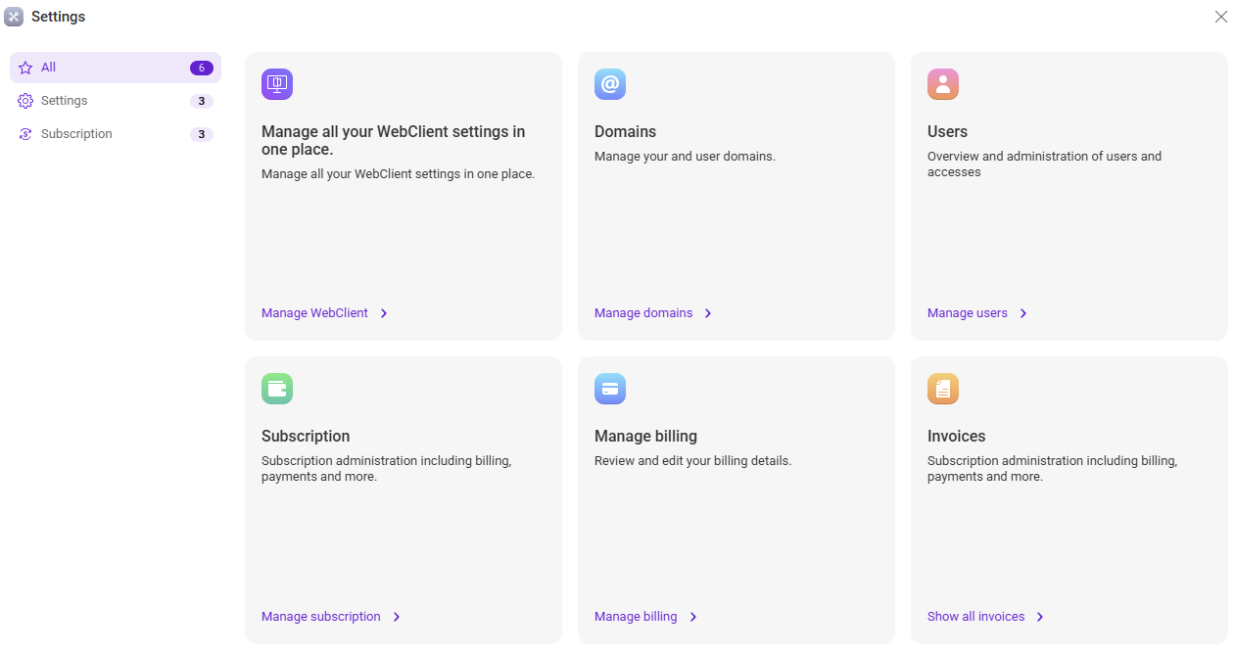Click the gear icon beside Settings in sidebar
This screenshot has height=654, width=1235.
(25, 101)
